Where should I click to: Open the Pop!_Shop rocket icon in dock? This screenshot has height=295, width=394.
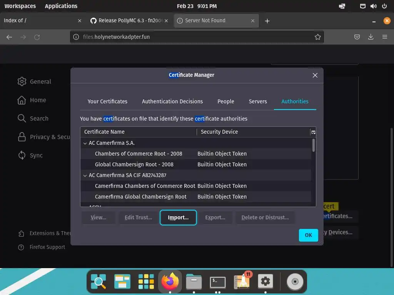point(242,281)
